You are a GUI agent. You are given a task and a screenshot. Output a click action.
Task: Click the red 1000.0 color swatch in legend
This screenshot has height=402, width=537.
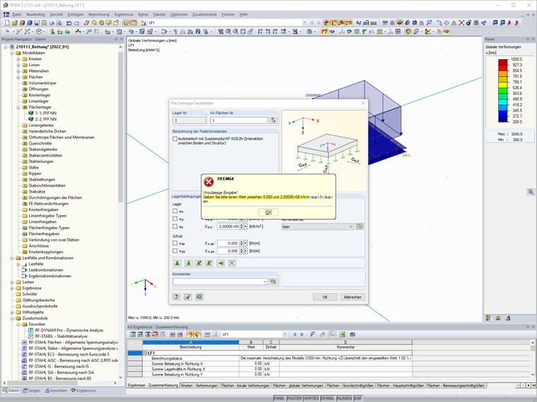(503, 62)
